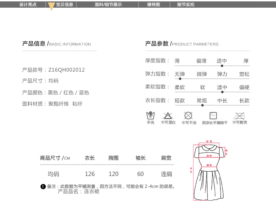276x214 pixels.
Task: Click the thickness slider dot at 适中
Action: coord(222,66)
